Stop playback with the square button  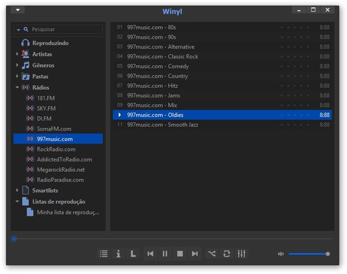point(180,253)
